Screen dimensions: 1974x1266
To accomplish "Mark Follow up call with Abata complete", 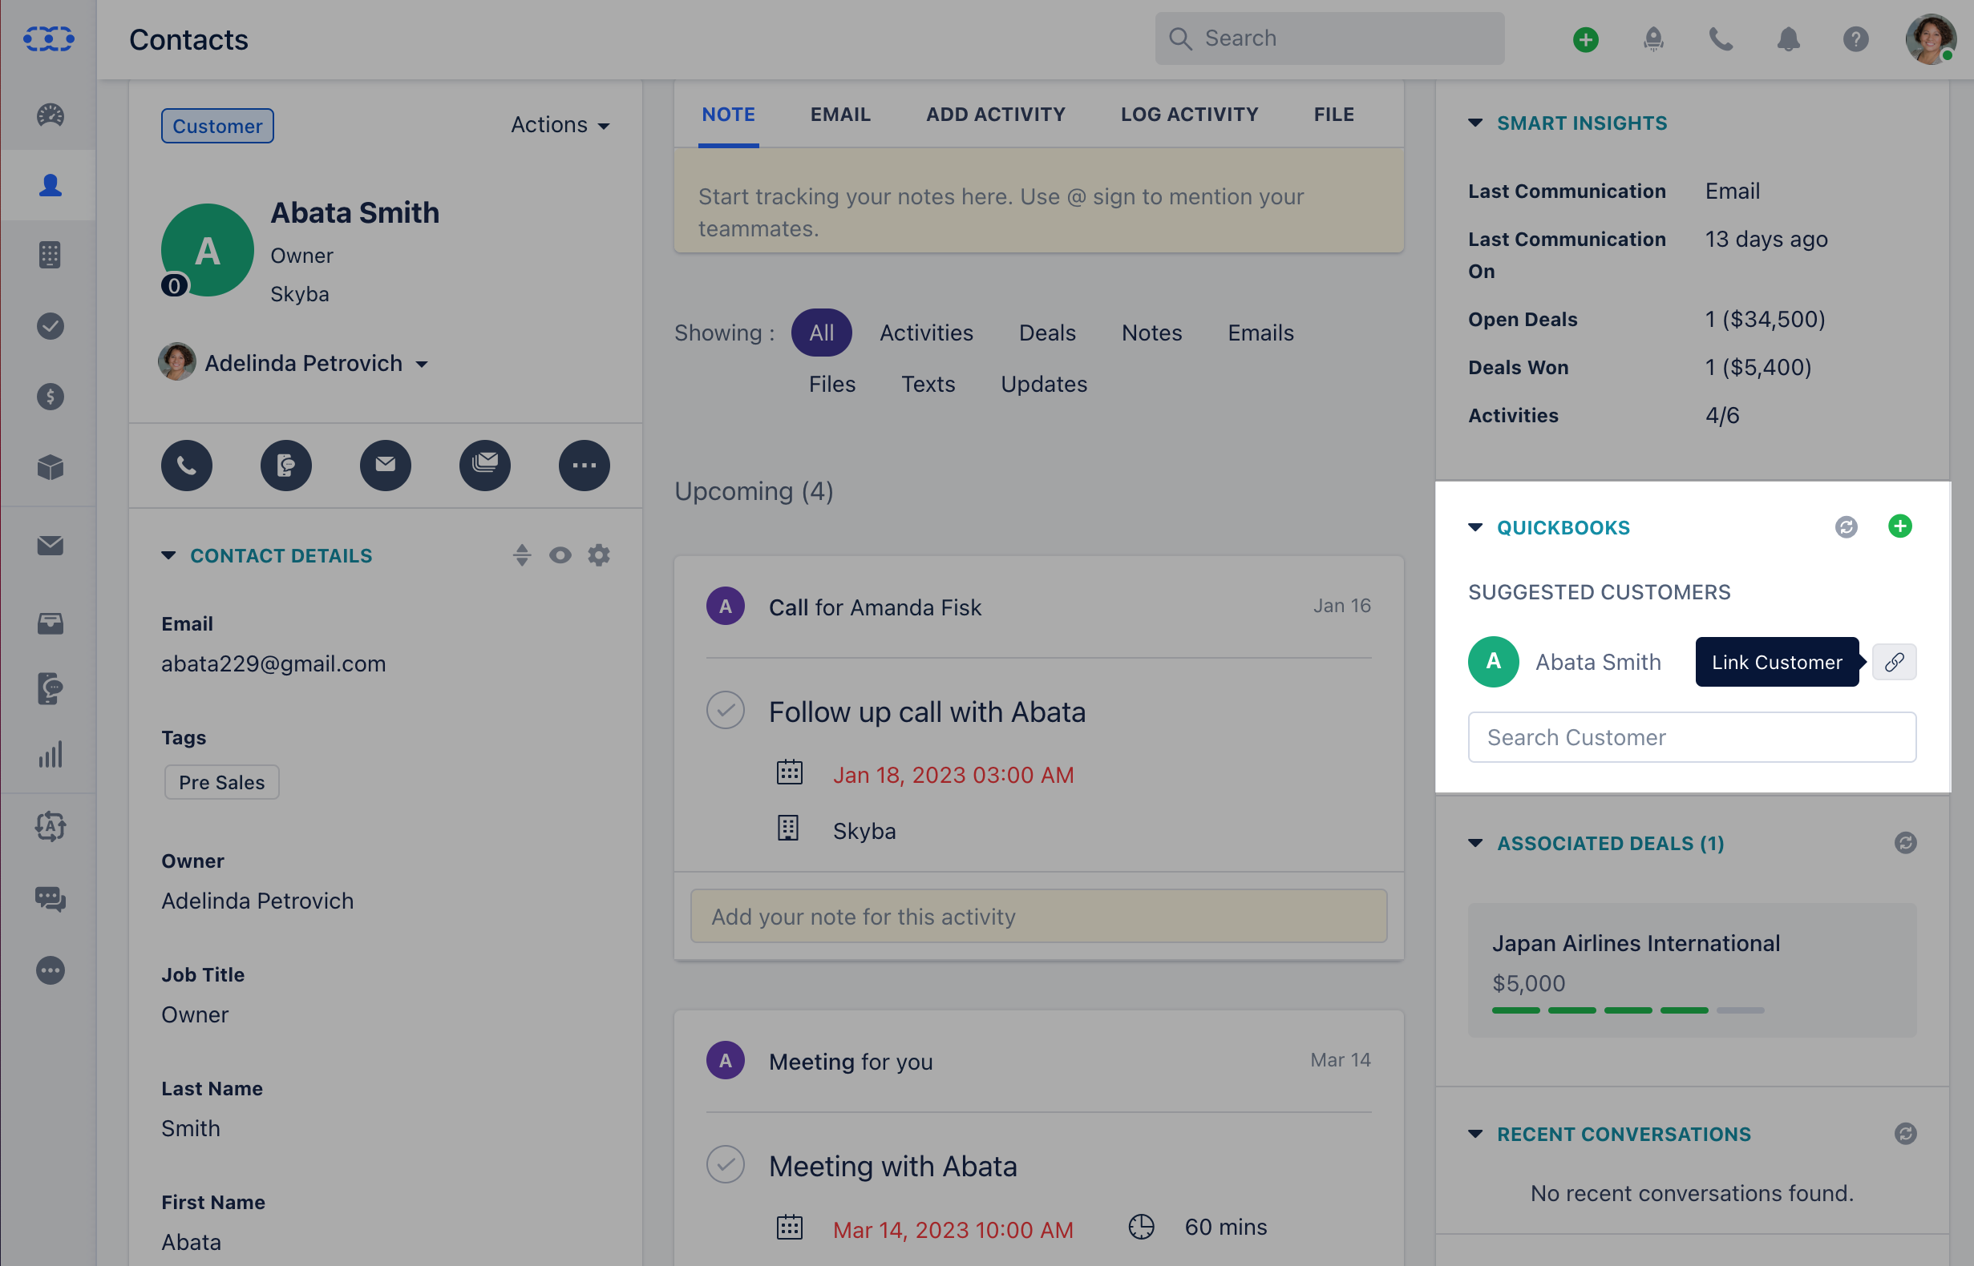I will (x=726, y=710).
